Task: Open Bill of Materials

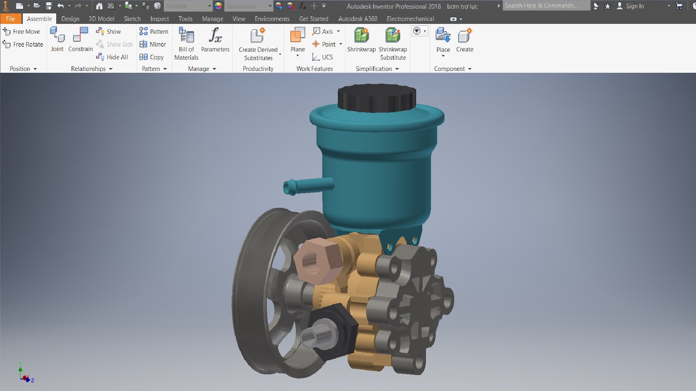Action: [186, 44]
